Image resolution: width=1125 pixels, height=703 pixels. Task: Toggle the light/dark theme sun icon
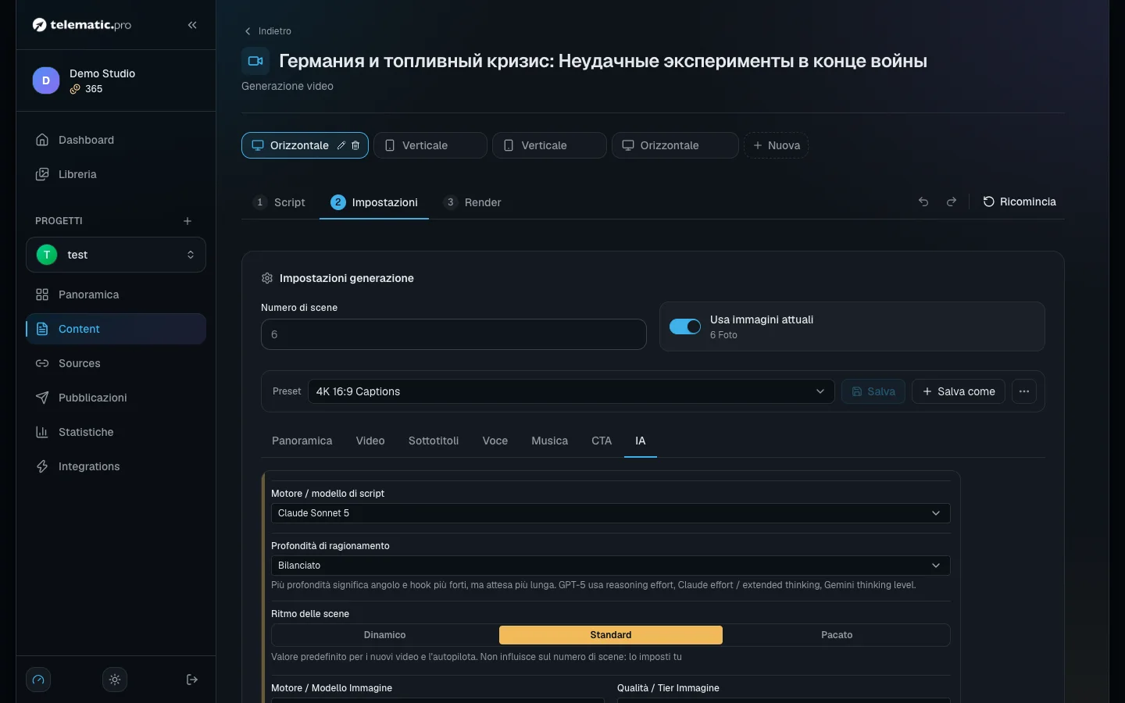coord(115,680)
